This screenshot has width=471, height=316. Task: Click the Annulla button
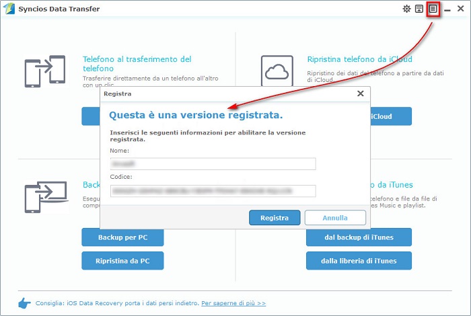pyautogui.click(x=335, y=218)
